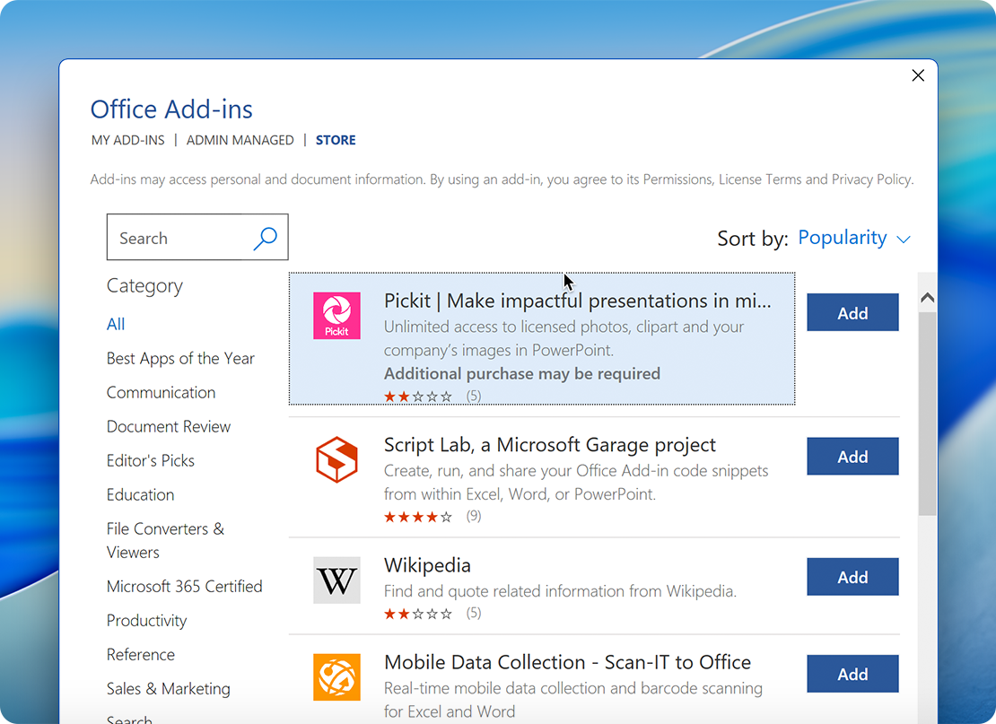Switch to the MY ADD-INS tab

click(x=127, y=140)
